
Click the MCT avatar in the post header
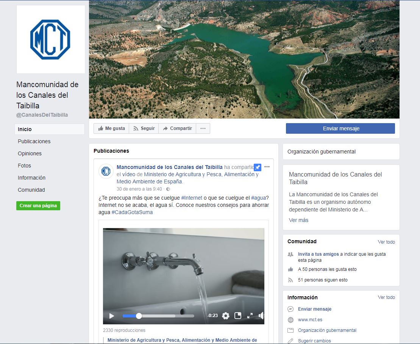[106, 171]
